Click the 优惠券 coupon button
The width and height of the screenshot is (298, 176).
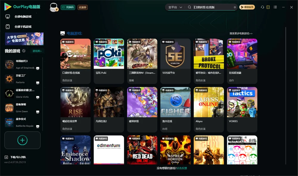tap(83, 7)
